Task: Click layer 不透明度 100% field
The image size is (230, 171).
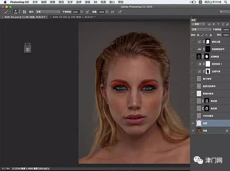Action: [226, 30]
